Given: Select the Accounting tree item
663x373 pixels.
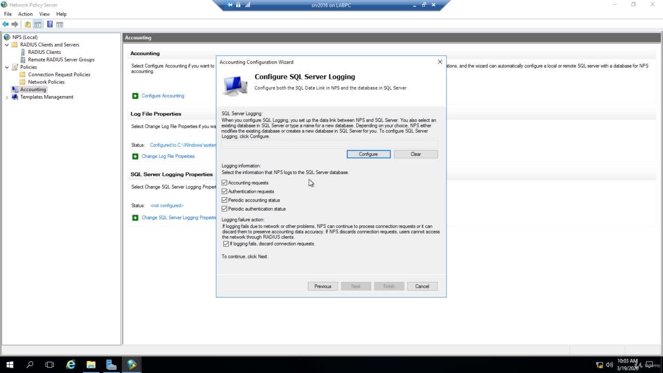Looking at the screenshot, I should 33,90.
